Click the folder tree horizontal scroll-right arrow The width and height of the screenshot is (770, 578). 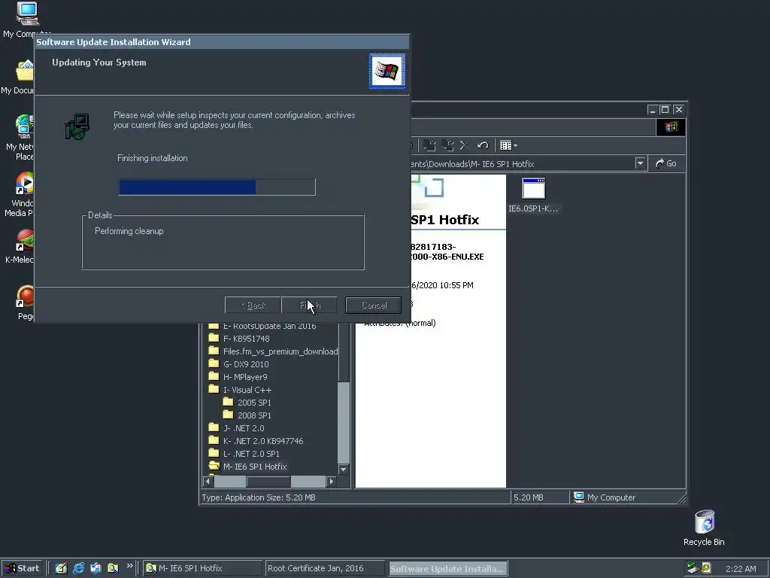pos(332,481)
